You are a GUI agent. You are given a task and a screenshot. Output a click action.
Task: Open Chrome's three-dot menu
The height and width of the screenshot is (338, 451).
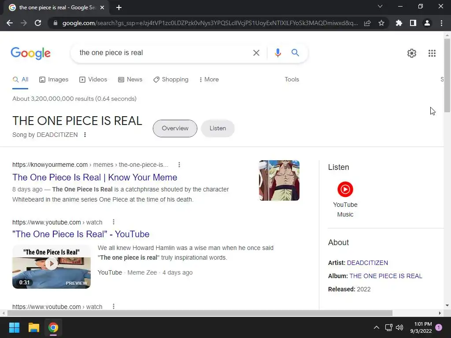tap(441, 23)
